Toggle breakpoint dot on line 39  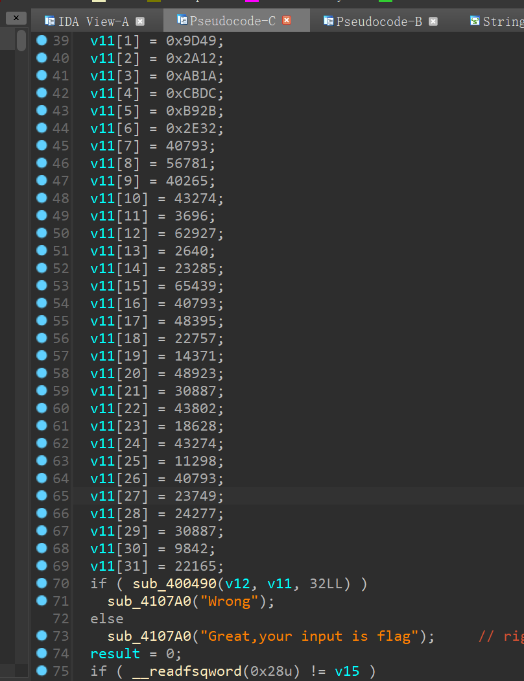(x=42, y=40)
